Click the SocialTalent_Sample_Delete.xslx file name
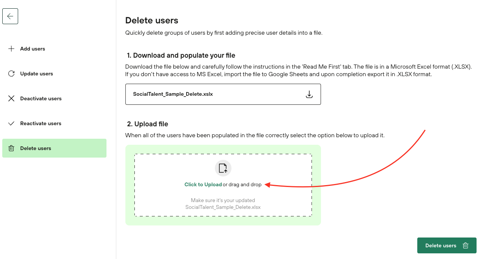The image size is (486, 259). 173,94
